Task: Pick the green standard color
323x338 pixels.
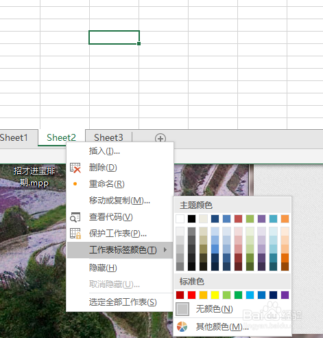Action: (x=238, y=295)
